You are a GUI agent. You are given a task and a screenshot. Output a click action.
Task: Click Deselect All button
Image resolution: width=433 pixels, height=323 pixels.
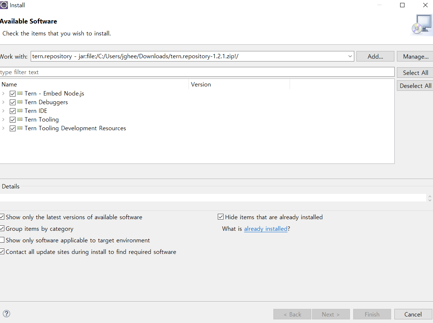click(415, 86)
